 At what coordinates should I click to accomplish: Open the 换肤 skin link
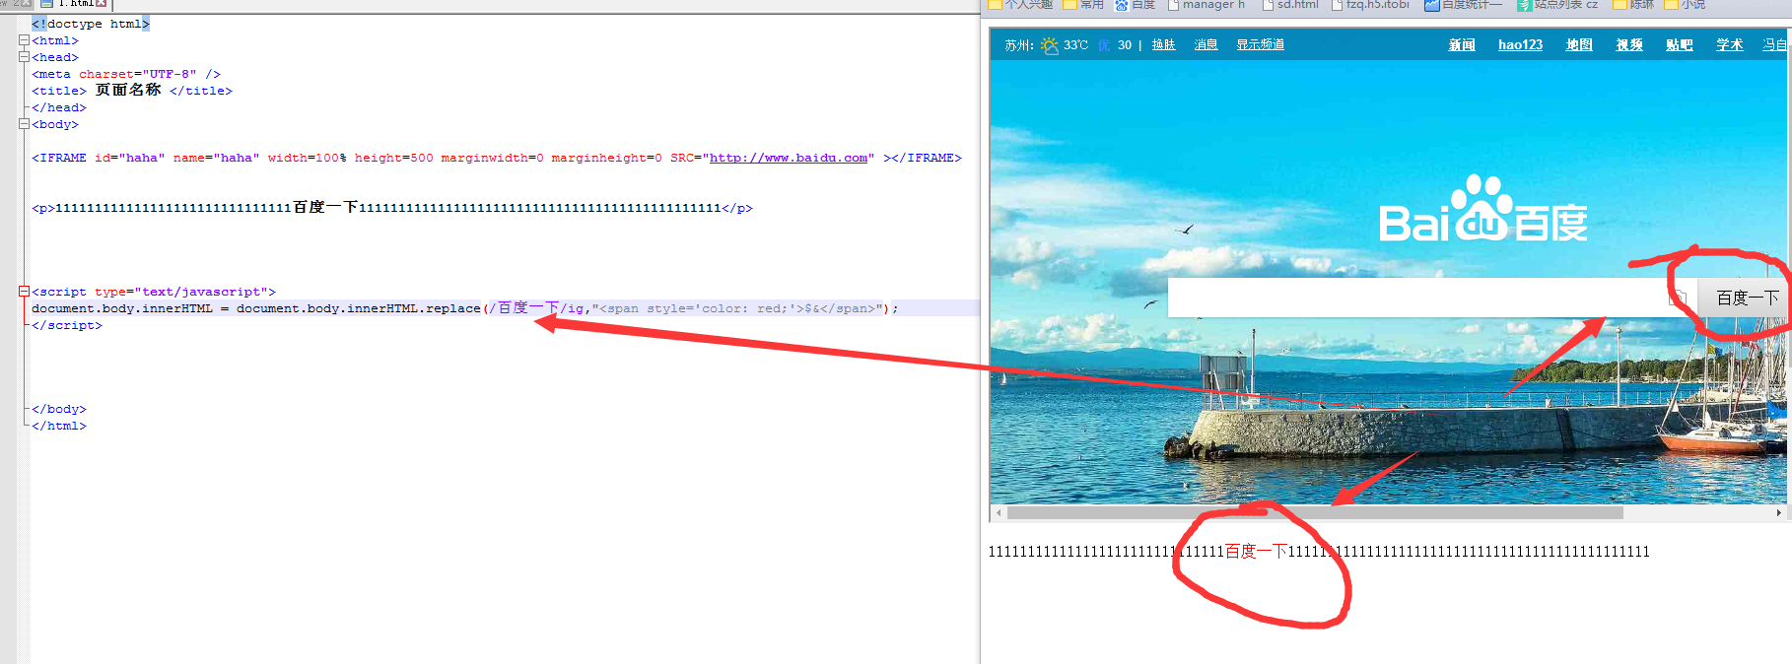click(x=1163, y=45)
